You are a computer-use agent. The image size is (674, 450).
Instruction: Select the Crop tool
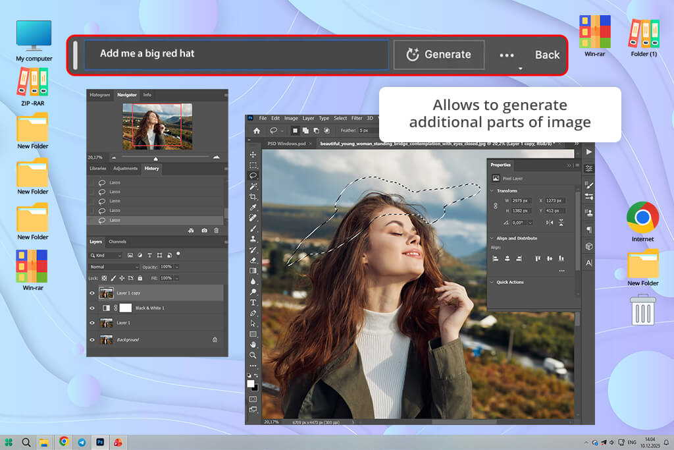[253, 196]
